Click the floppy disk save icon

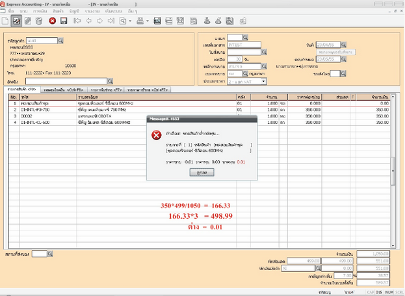[63, 22]
